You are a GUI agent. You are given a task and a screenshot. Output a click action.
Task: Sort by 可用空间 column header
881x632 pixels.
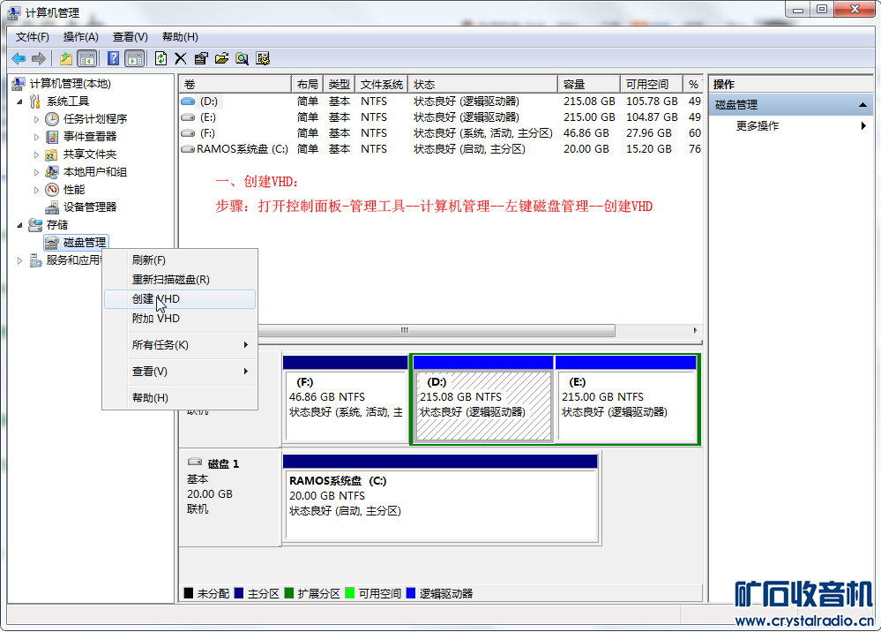[x=651, y=85]
